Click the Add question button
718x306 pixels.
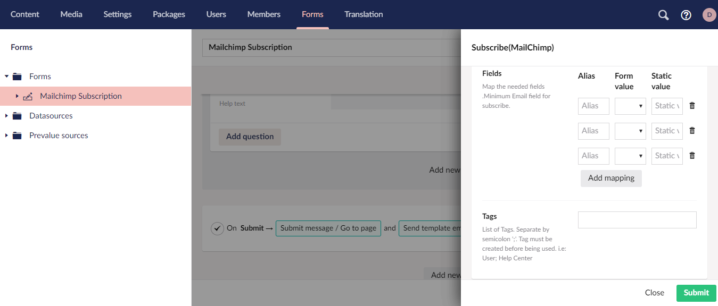(250, 137)
